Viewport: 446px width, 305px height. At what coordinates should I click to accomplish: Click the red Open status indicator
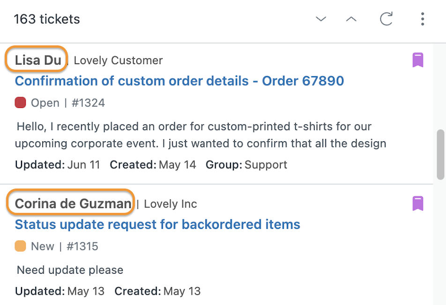[20, 102]
